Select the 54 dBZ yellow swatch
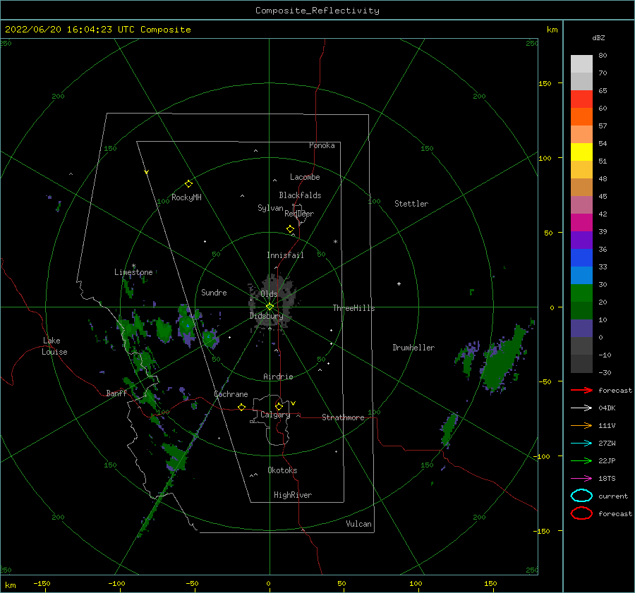Screen dimensions: 635x593 (x=581, y=152)
